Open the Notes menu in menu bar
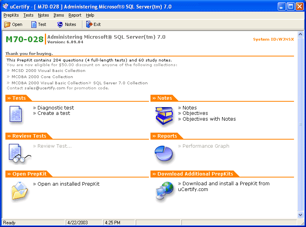The image size is (306, 227). [x=43, y=15]
